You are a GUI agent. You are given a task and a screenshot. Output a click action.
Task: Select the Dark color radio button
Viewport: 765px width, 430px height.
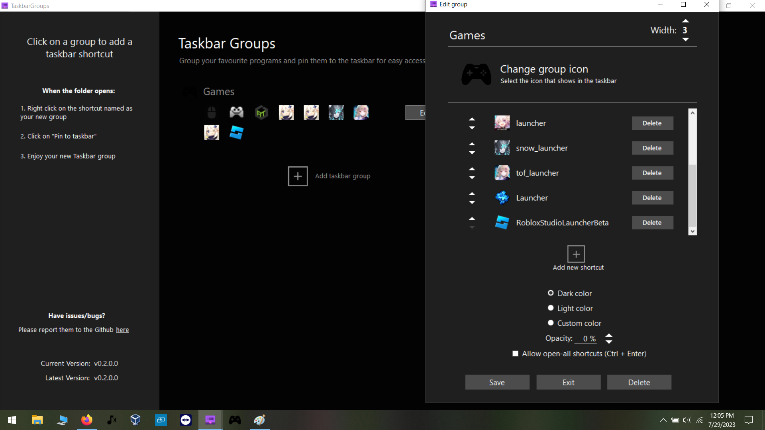[551, 293]
